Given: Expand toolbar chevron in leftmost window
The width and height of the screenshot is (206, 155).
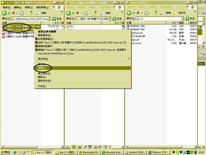Looking at the screenshot, I should [62, 12].
